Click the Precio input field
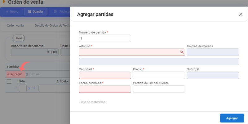Screen dimensions: 248x124 click(x=159, y=75)
